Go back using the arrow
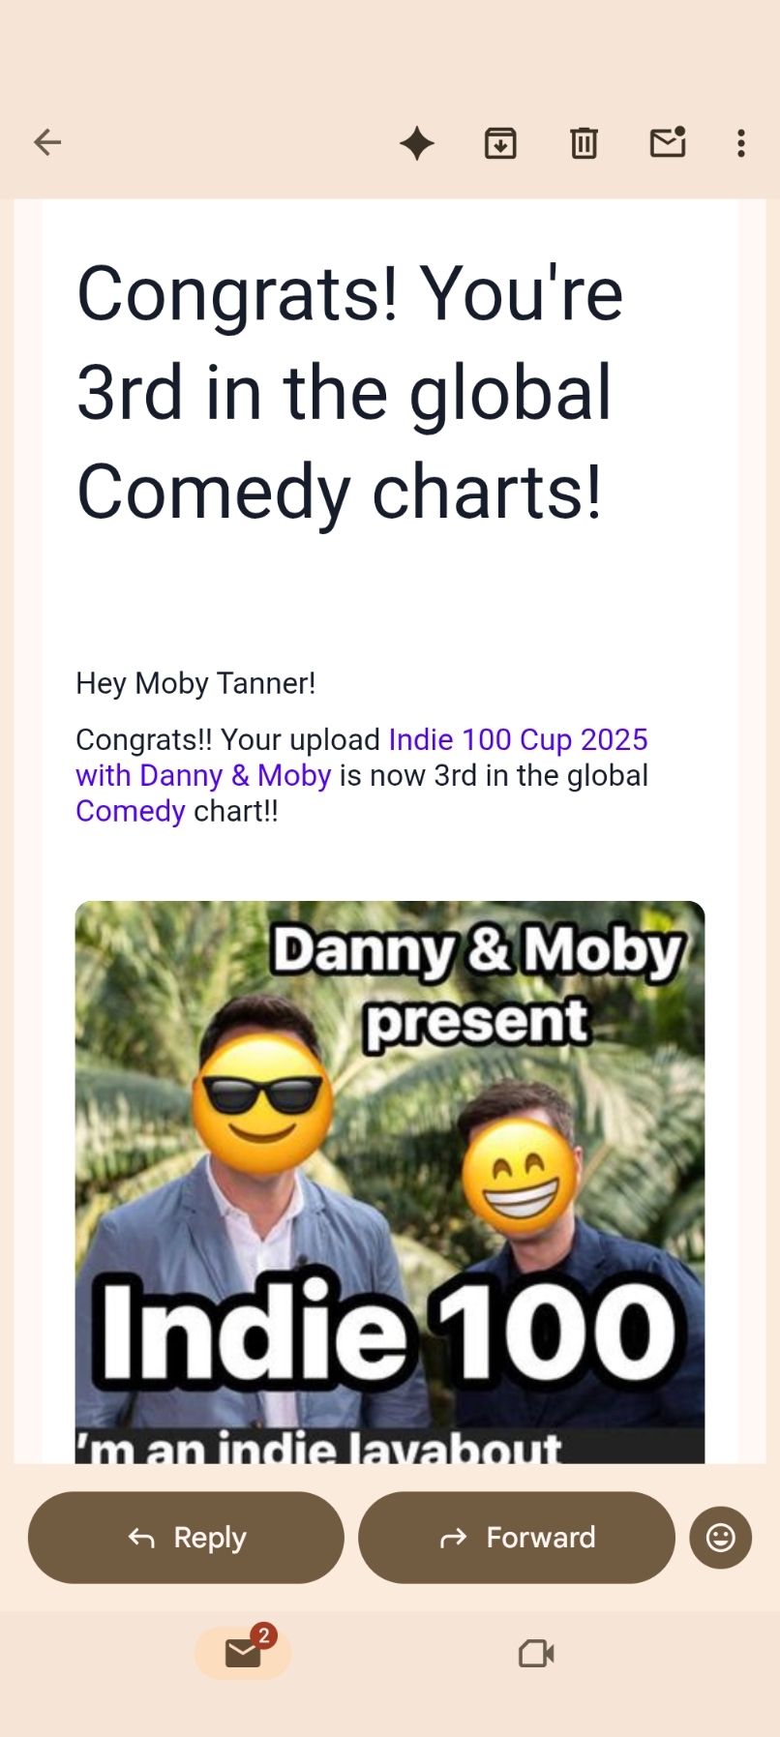The image size is (780, 1737). click(x=47, y=143)
